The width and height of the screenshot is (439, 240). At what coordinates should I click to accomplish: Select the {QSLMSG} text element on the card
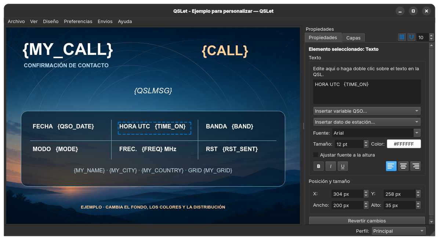[153, 91]
